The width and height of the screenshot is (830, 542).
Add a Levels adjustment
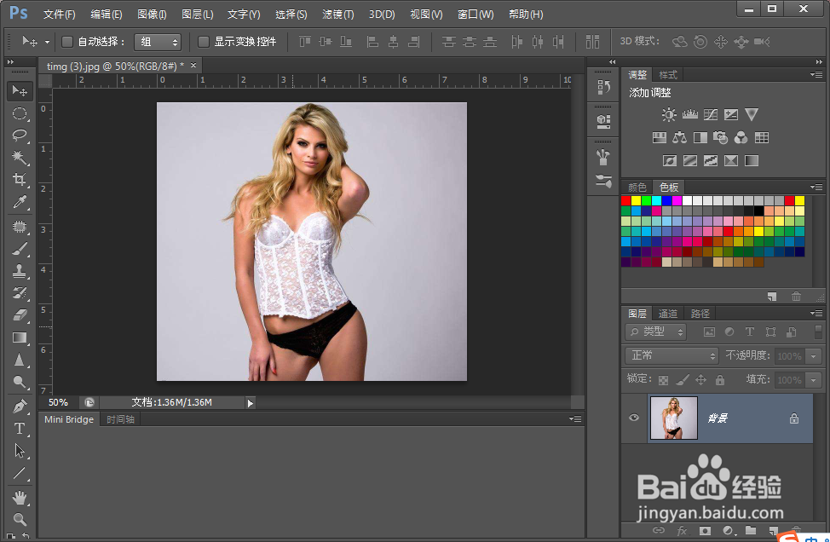pyautogui.click(x=689, y=114)
